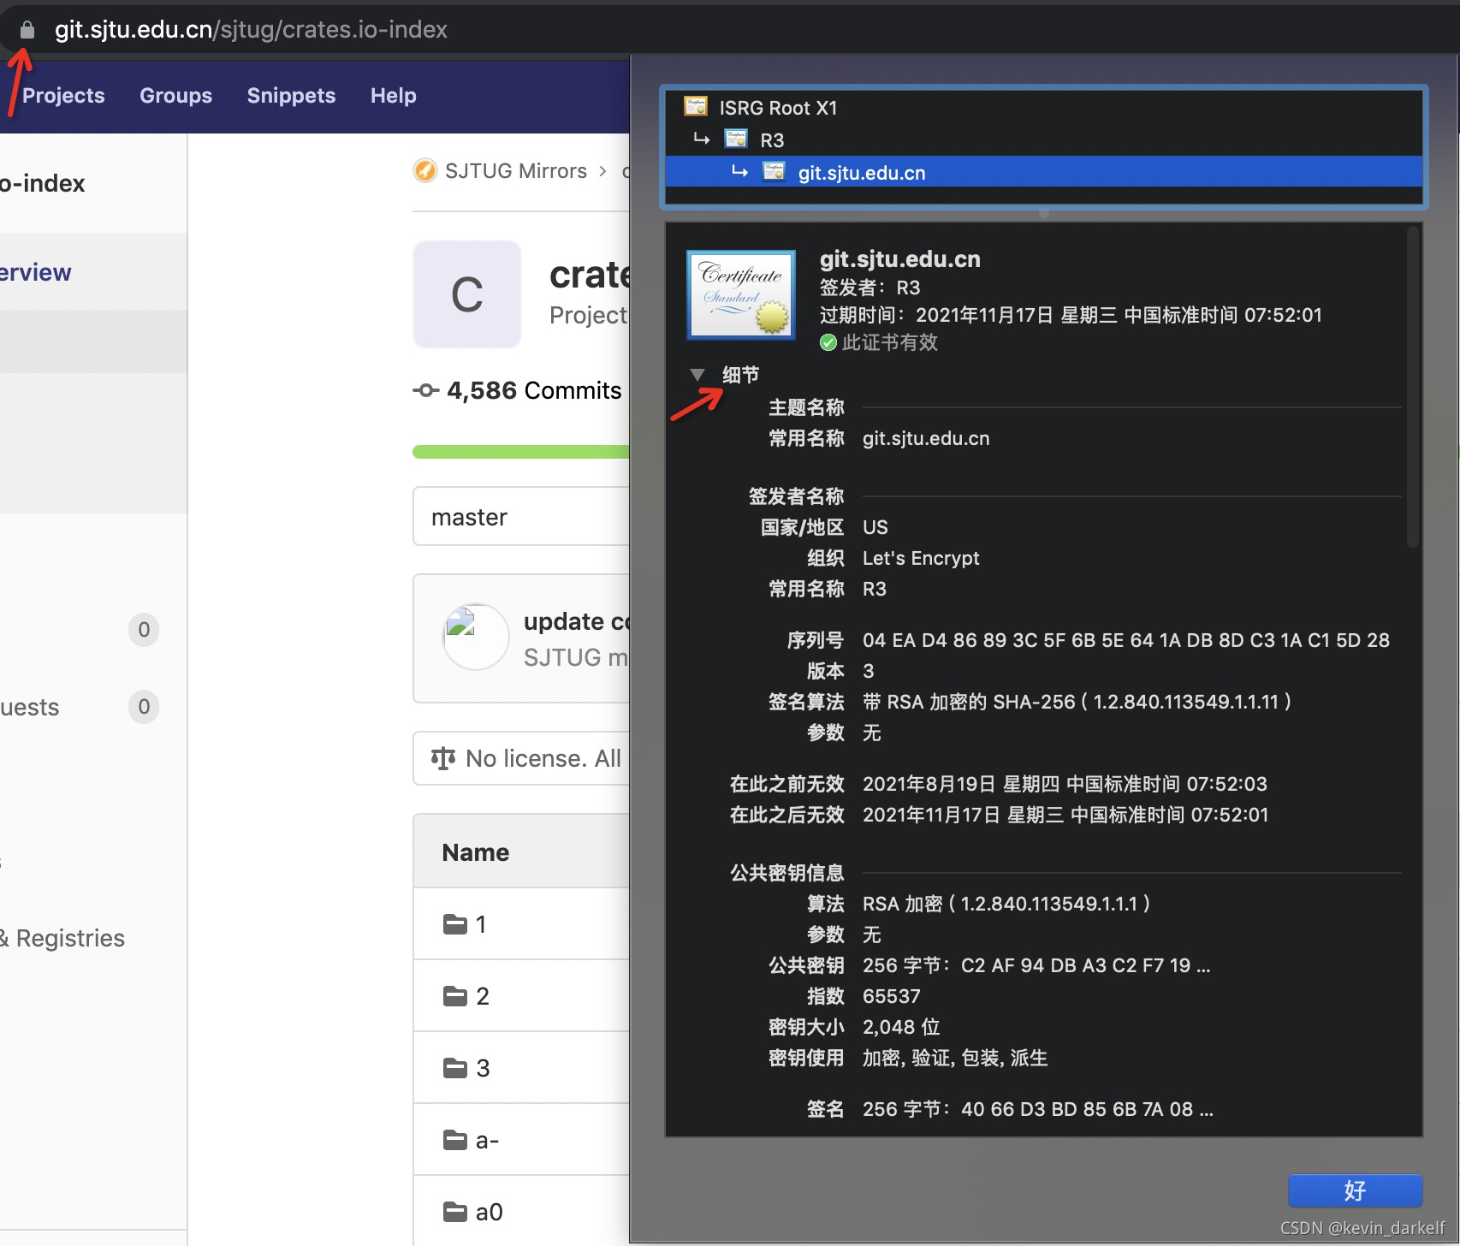Click the green valid checkmark icon

coord(828,342)
